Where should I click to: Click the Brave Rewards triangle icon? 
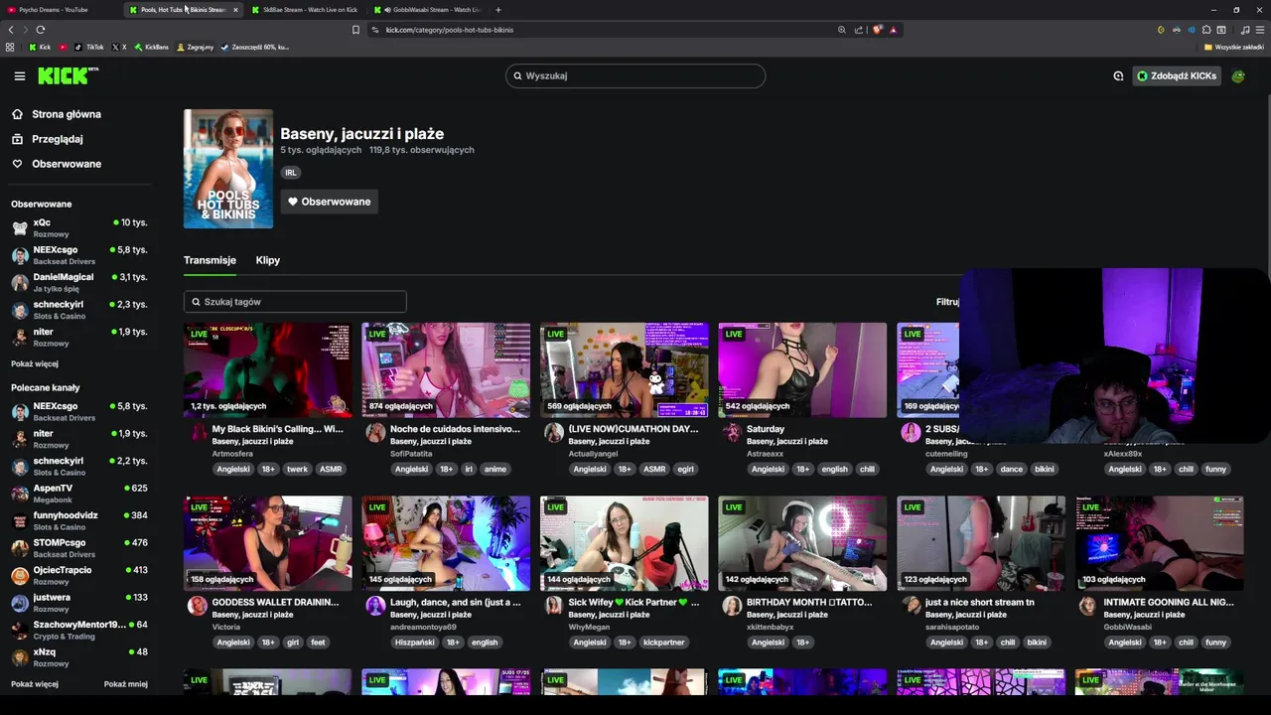point(893,30)
